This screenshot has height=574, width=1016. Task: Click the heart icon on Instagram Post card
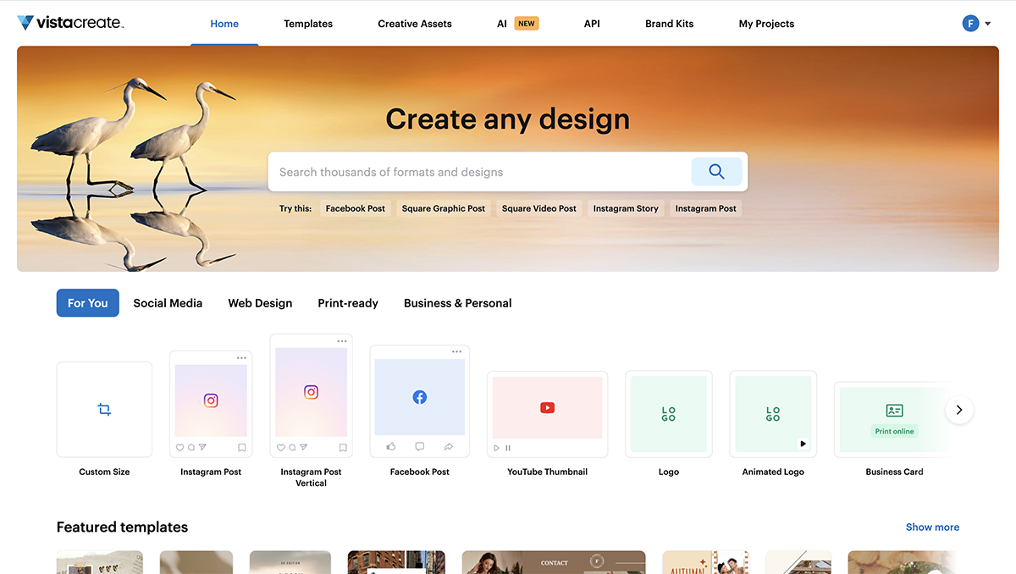point(179,447)
